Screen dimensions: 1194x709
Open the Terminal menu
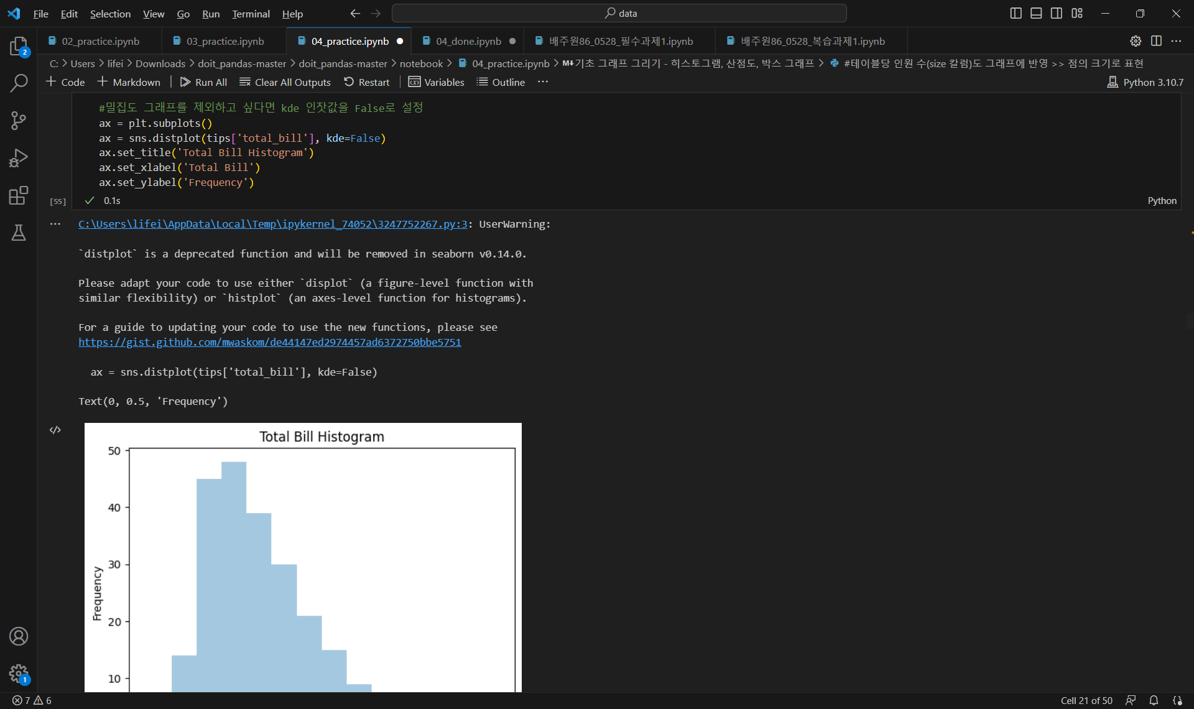(251, 14)
